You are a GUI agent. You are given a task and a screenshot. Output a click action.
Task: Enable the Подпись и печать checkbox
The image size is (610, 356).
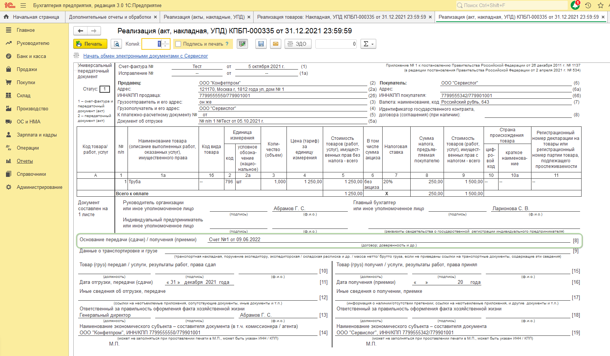[178, 44]
